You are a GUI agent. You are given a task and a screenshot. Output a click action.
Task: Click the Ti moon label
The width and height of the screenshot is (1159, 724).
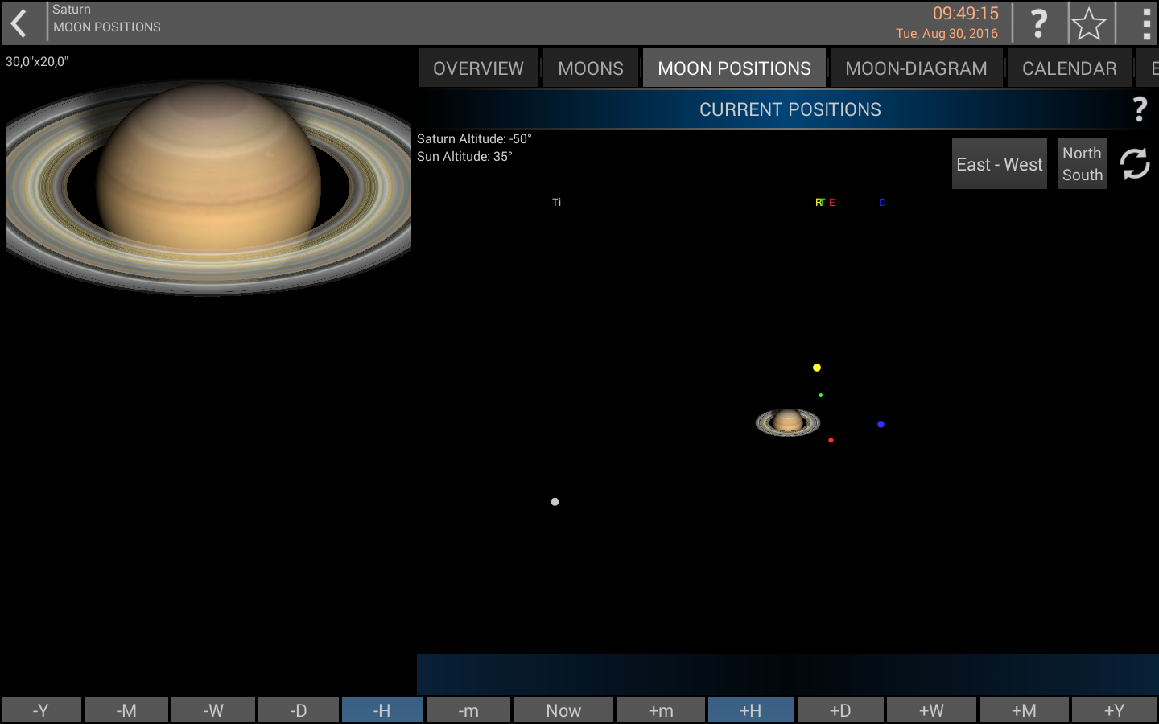click(556, 203)
